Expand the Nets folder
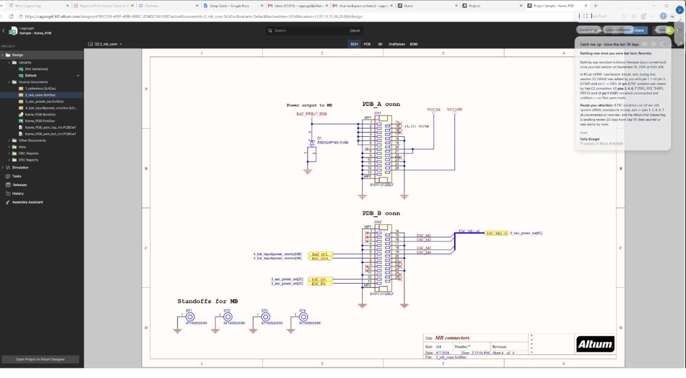Screen dimensions: 686x378 9,147
